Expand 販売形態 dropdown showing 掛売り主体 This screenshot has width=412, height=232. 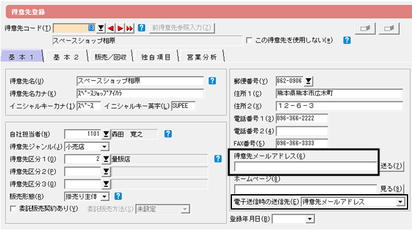tap(104, 196)
